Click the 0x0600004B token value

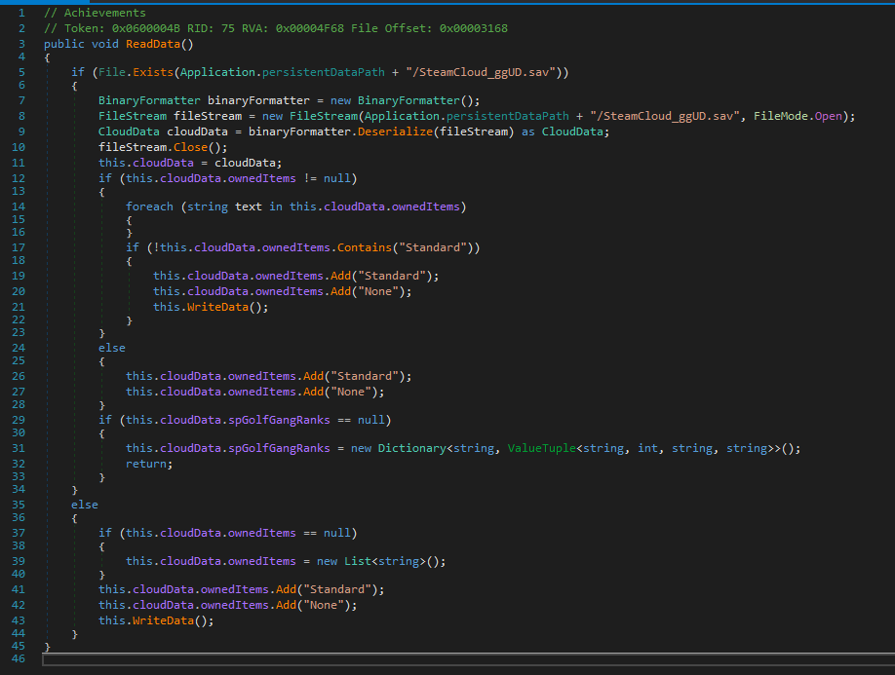pos(145,28)
